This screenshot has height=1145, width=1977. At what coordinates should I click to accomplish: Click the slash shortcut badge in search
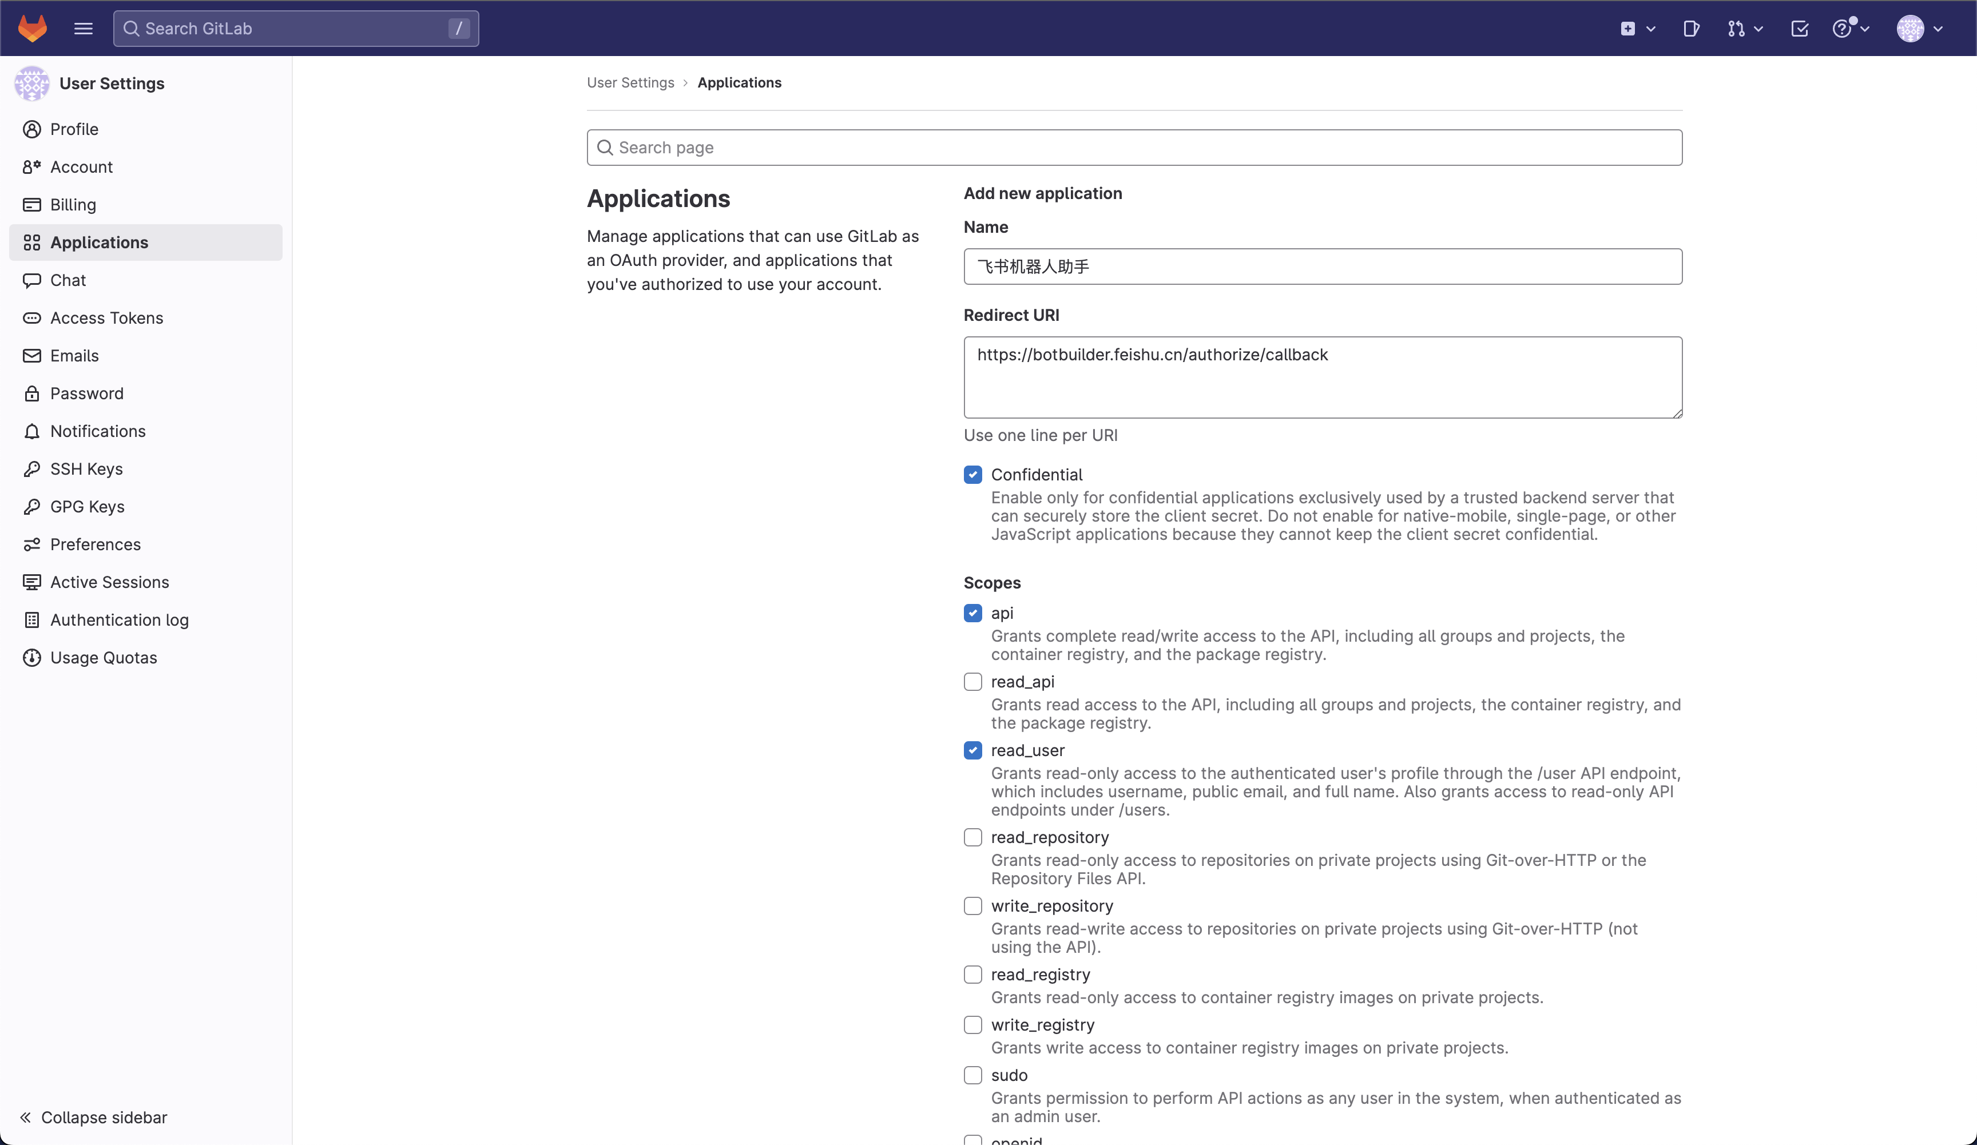click(x=459, y=28)
